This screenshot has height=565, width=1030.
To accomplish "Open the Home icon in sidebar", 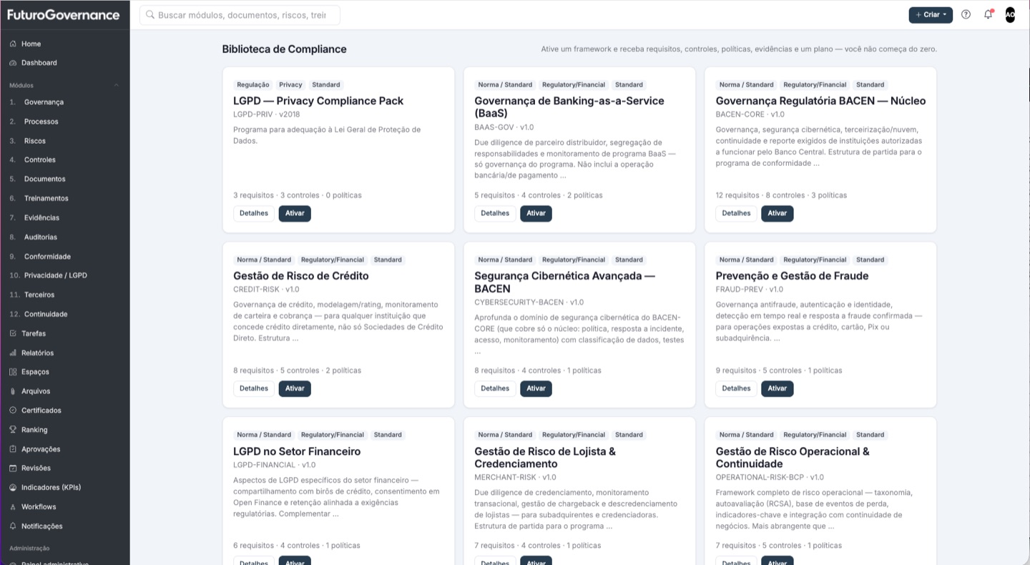I will click(x=14, y=44).
